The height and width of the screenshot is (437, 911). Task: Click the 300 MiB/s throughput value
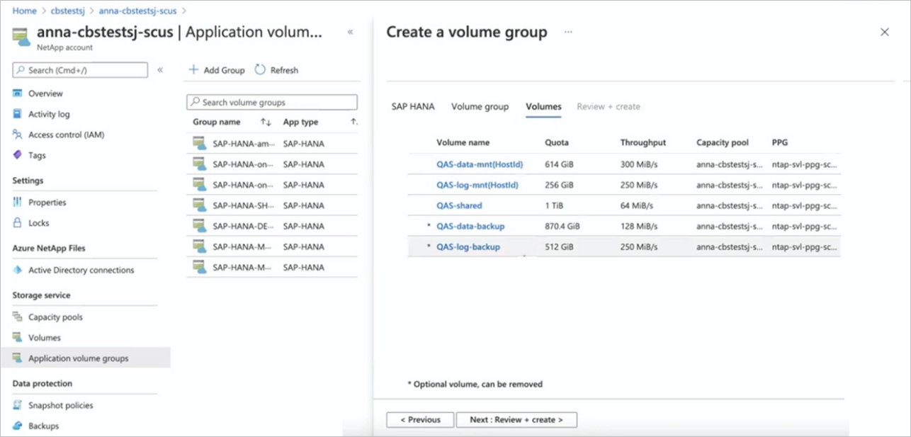[639, 164]
